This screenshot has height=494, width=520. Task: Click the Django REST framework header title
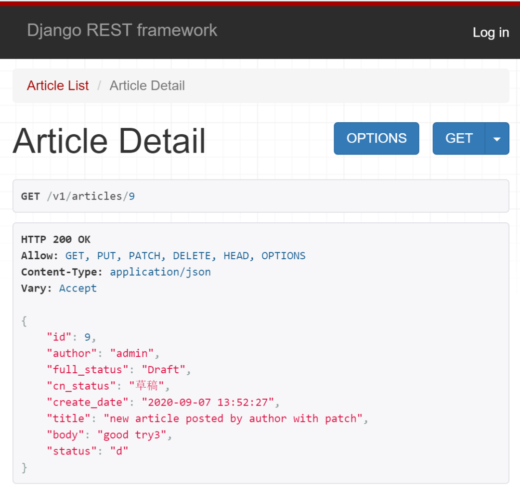[122, 30]
